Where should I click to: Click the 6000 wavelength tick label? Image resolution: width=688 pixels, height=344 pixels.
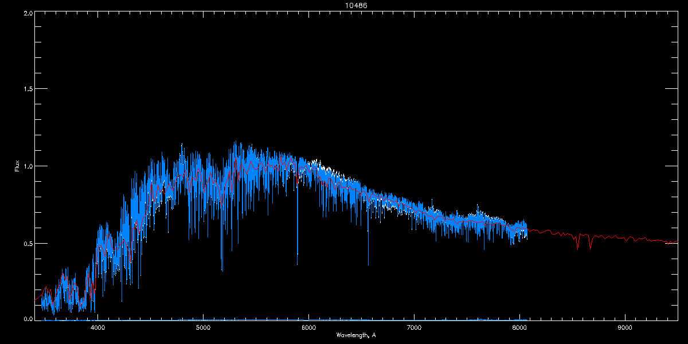click(308, 328)
